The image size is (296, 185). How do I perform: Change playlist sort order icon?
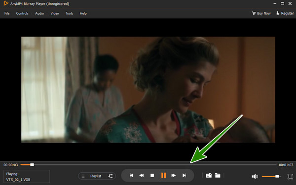[111, 176]
